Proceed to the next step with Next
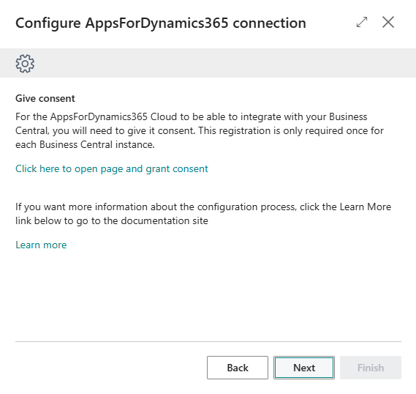416x394 pixels. click(x=304, y=368)
